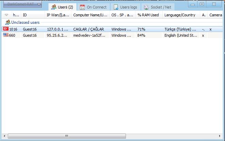Click the IP cell 95.25.6.2...

click(57, 35)
